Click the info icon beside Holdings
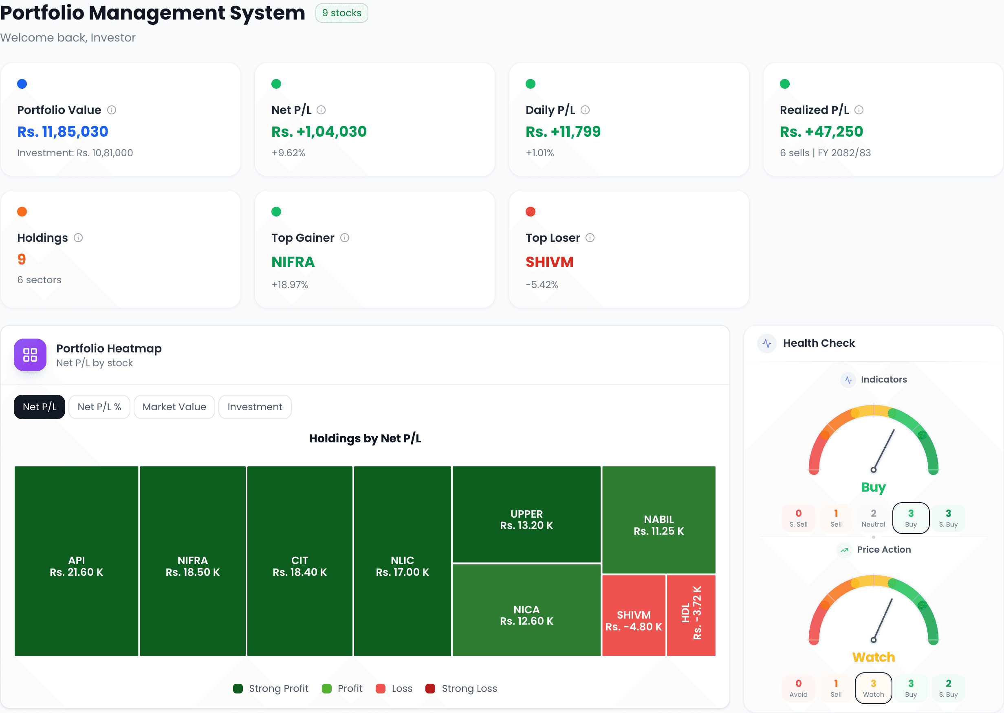Screen dimensions: 1004x713 tap(78, 238)
